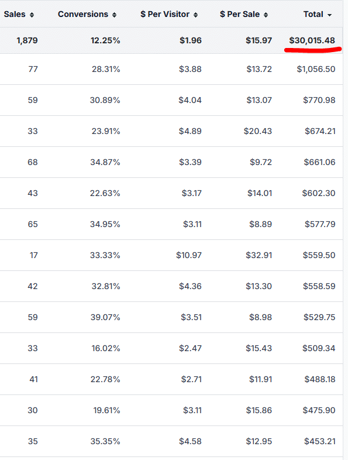The height and width of the screenshot is (460, 348).
Task: Click the Total column header text
Action: (x=313, y=14)
